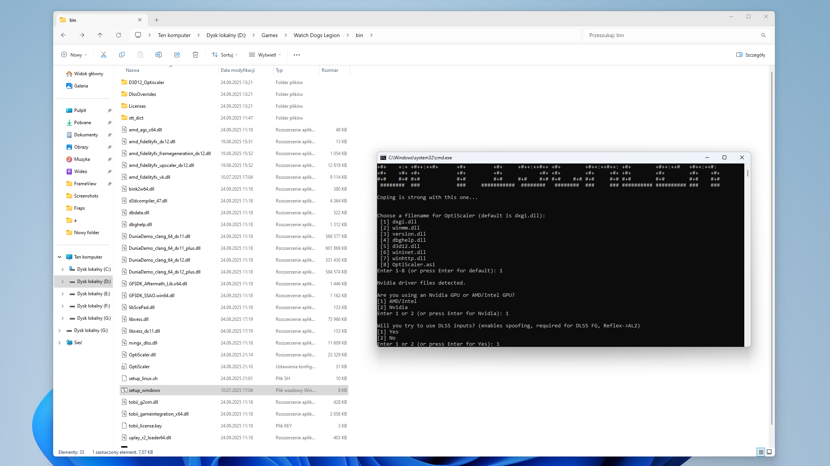The height and width of the screenshot is (466, 830).
Task: Expand Dysk lokalny (C:) in tree
Action: 63,269
